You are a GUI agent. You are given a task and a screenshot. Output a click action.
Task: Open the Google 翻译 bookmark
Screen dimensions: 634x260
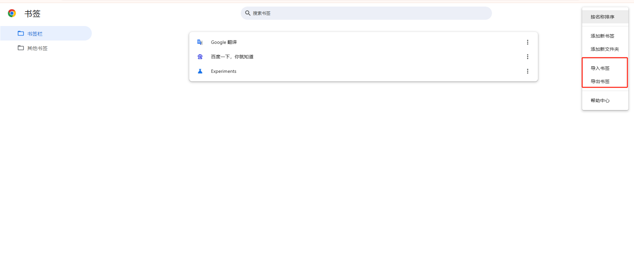coord(363,42)
